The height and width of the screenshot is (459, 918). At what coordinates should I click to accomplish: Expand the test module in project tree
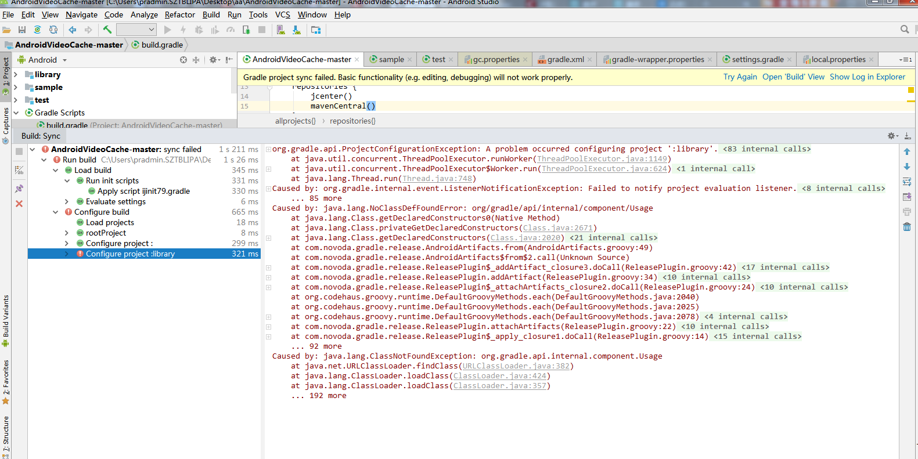pyautogui.click(x=16, y=100)
